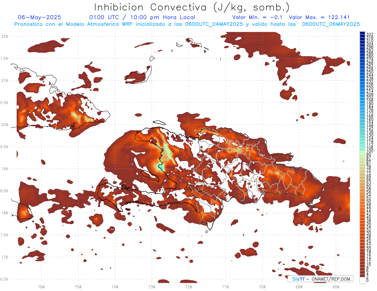
Task: Click the '9.5N' latitude label
Action: tap(5, 147)
